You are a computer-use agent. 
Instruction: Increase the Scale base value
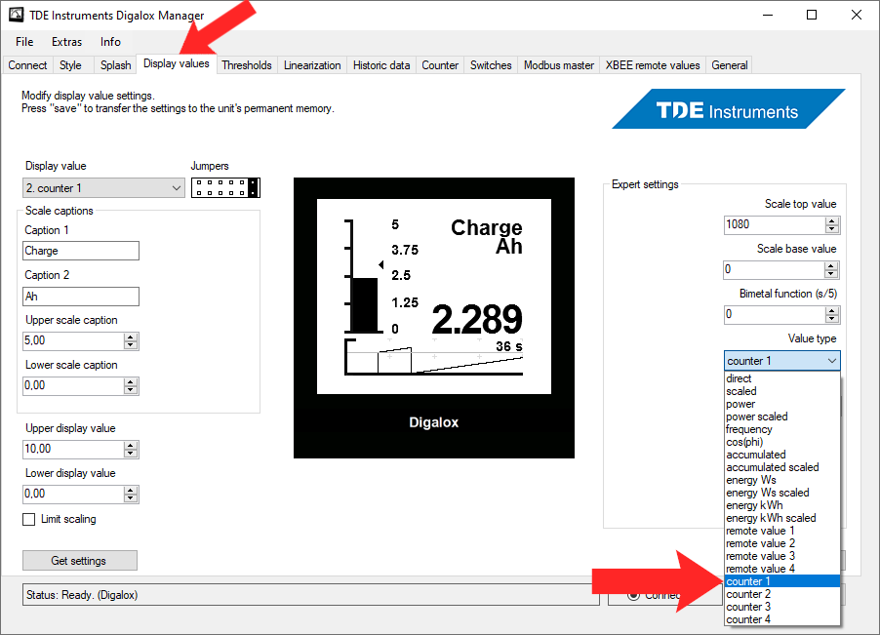pos(832,266)
